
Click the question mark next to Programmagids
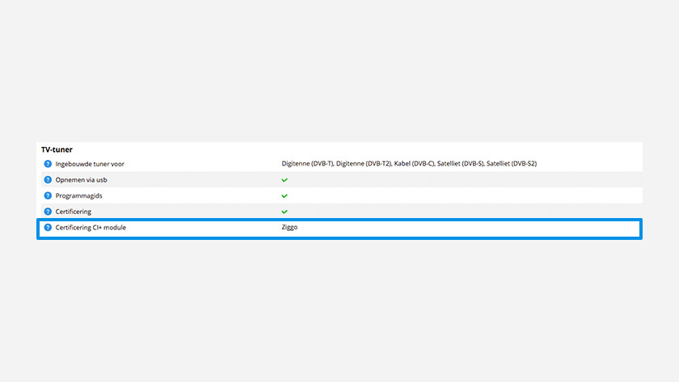click(48, 195)
